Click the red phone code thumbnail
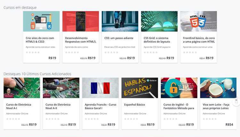Image resolution: width=240 pixels, height=137 pixels. click(x=81, y=21)
